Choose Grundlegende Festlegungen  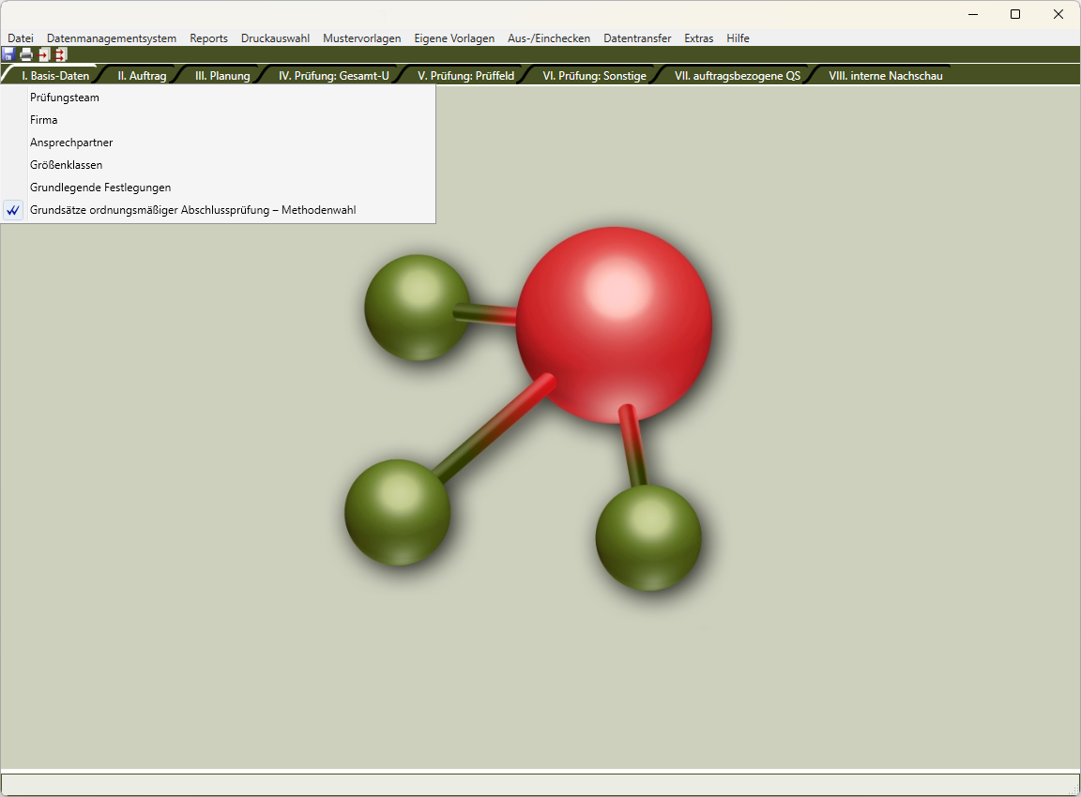point(100,188)
